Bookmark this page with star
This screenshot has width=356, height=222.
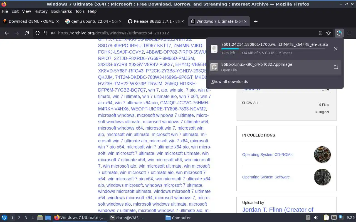pos(328,33)
